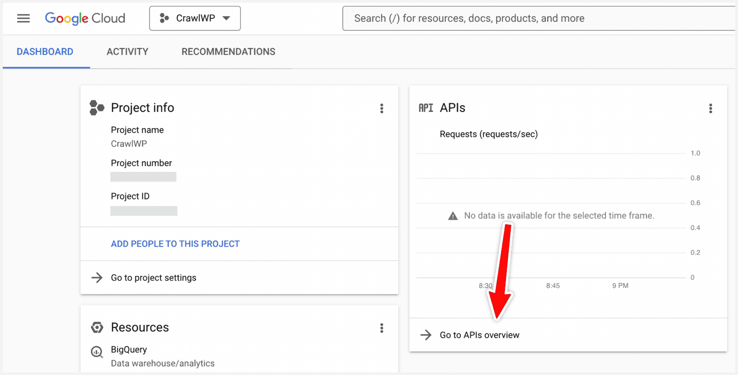Click the Project info hexagon icon
This screenshot has height=375, width=738.
pyautogui.click(x=97, y=108)
